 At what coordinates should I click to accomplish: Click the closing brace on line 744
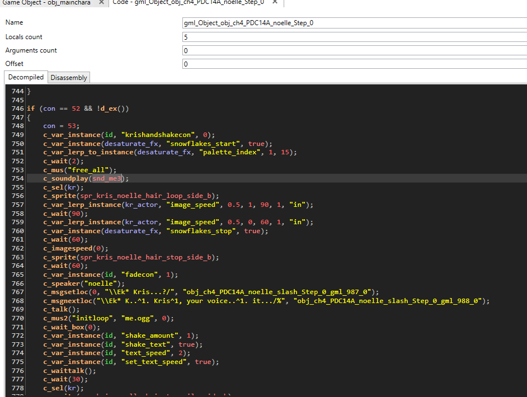point(29,91)
